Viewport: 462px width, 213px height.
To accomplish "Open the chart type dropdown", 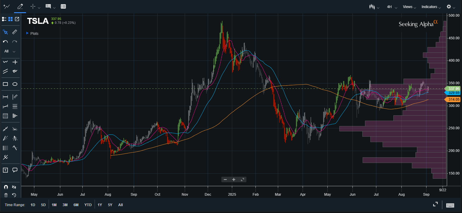I will pos(374,7).
